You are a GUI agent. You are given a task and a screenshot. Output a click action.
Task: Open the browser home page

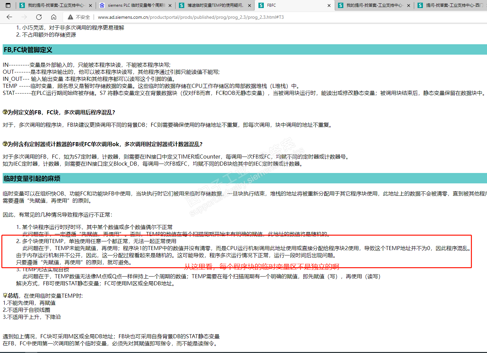pyautogui.click(x=54, y=17)
